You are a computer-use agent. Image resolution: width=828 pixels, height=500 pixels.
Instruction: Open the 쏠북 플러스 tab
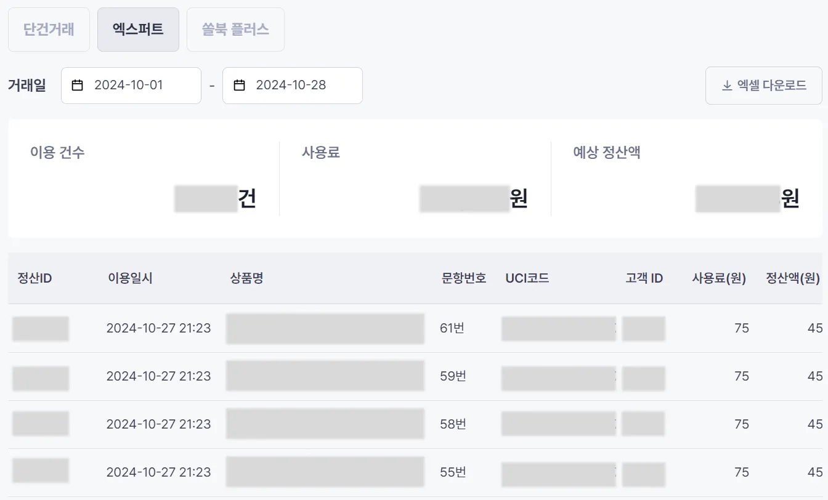(x=235, y=30)
